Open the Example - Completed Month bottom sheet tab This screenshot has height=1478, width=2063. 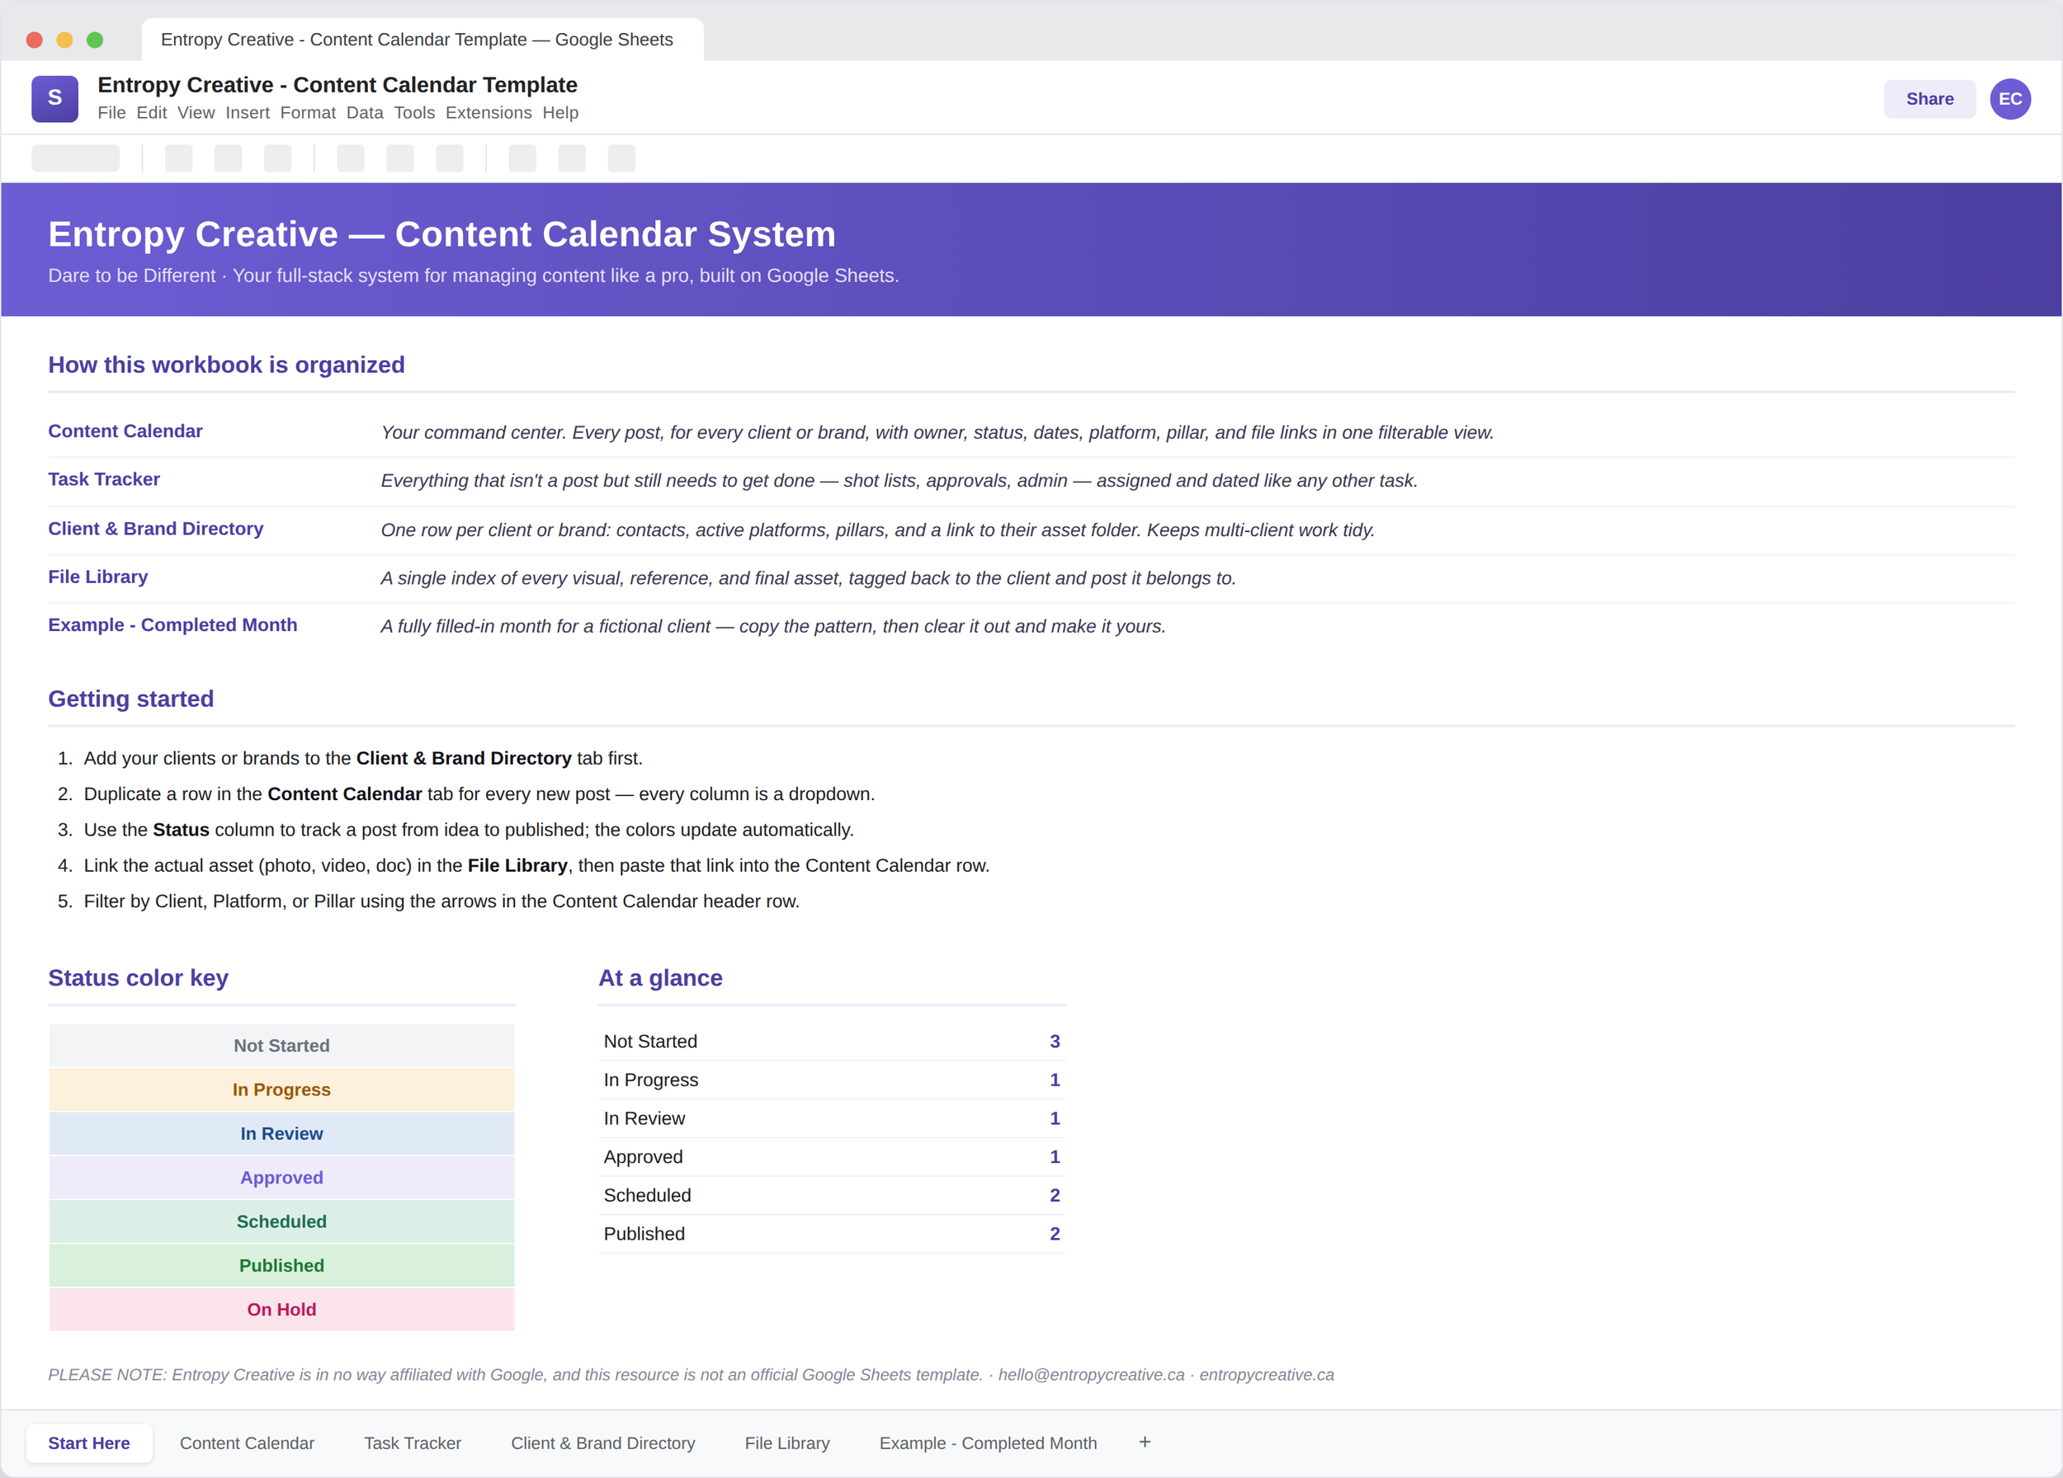[x=989, y=1443]
